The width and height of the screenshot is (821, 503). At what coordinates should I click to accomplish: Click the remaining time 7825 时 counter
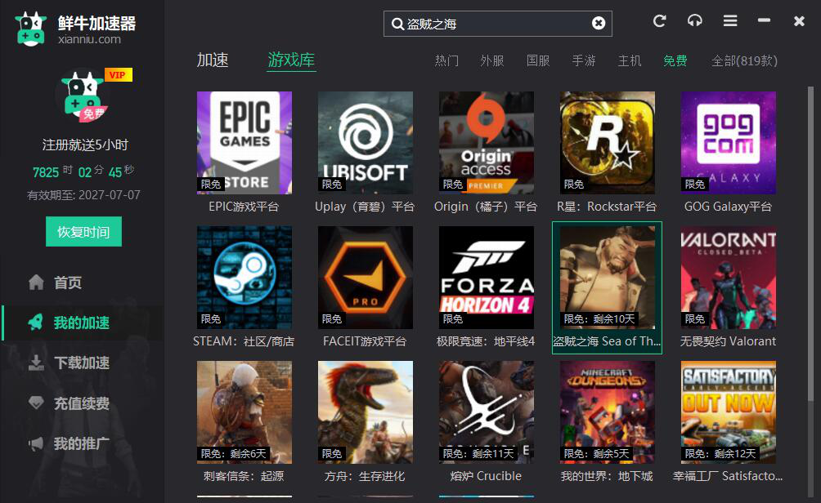coord(52,171)
